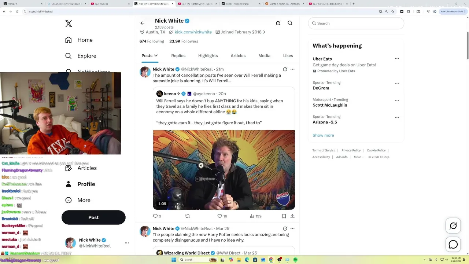Open the DeGrom trending topic
The image size is (469, 264).
click(356, 85)
